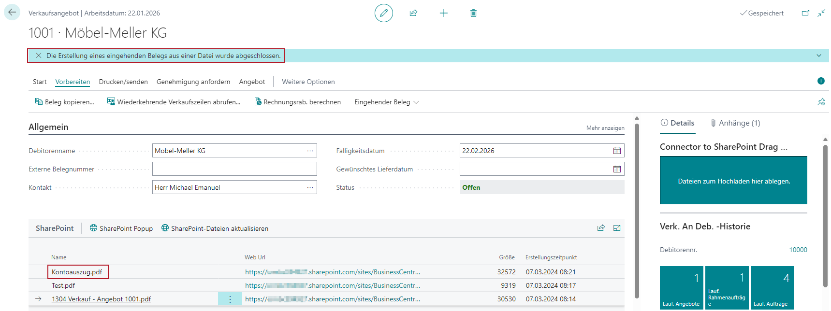Show row options for Angebot 1001.pdf
The image size is (831, 311).
click(230, 299)
